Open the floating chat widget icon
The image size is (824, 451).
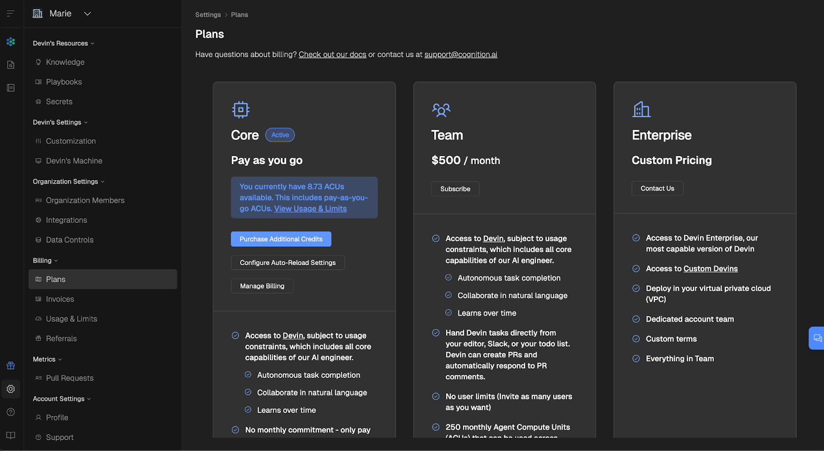(x=817, y=338)
